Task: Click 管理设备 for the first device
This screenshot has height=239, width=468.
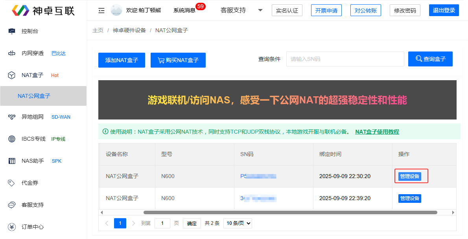Action: coord(409,176)
